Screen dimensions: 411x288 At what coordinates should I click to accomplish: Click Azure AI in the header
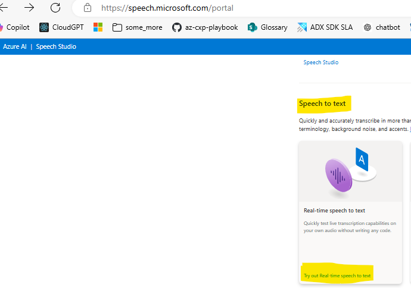[x=15, y=46]
